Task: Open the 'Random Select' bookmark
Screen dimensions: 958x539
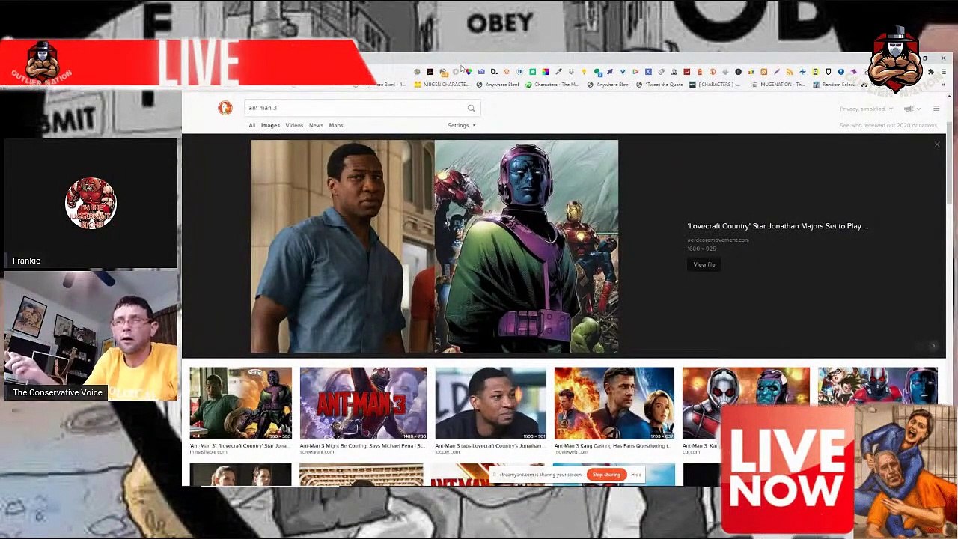Action: (x=833, y=85)
